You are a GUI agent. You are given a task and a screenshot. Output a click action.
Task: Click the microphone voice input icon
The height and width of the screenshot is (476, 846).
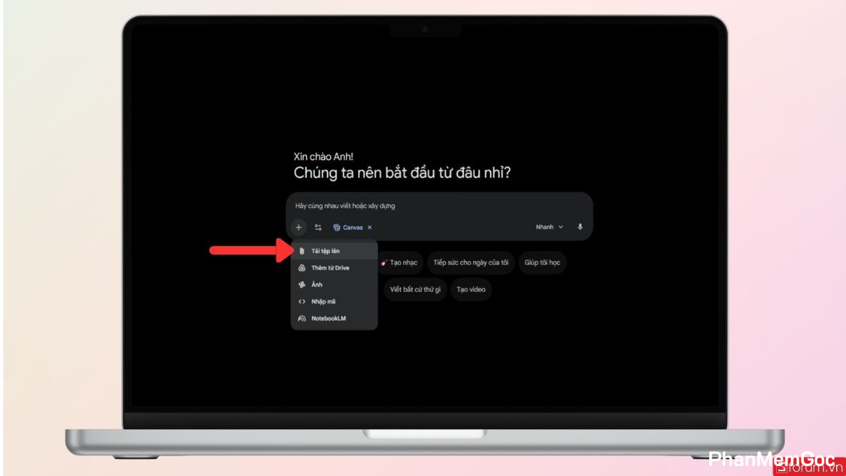coord(580,227)
